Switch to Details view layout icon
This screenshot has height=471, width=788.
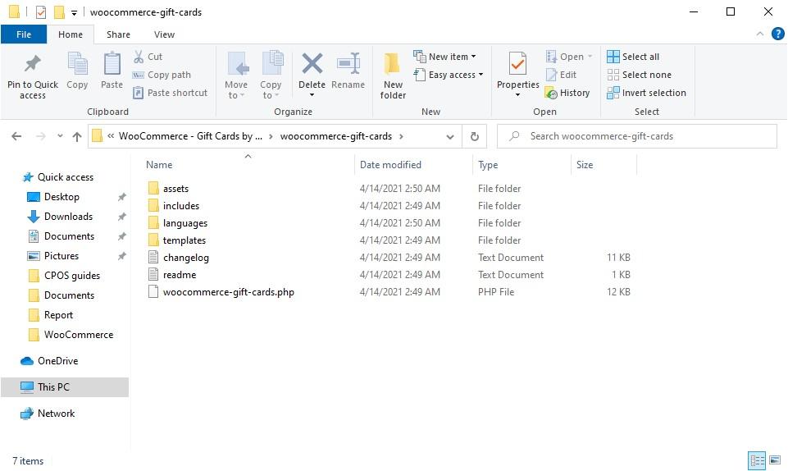tap(757, 460)
